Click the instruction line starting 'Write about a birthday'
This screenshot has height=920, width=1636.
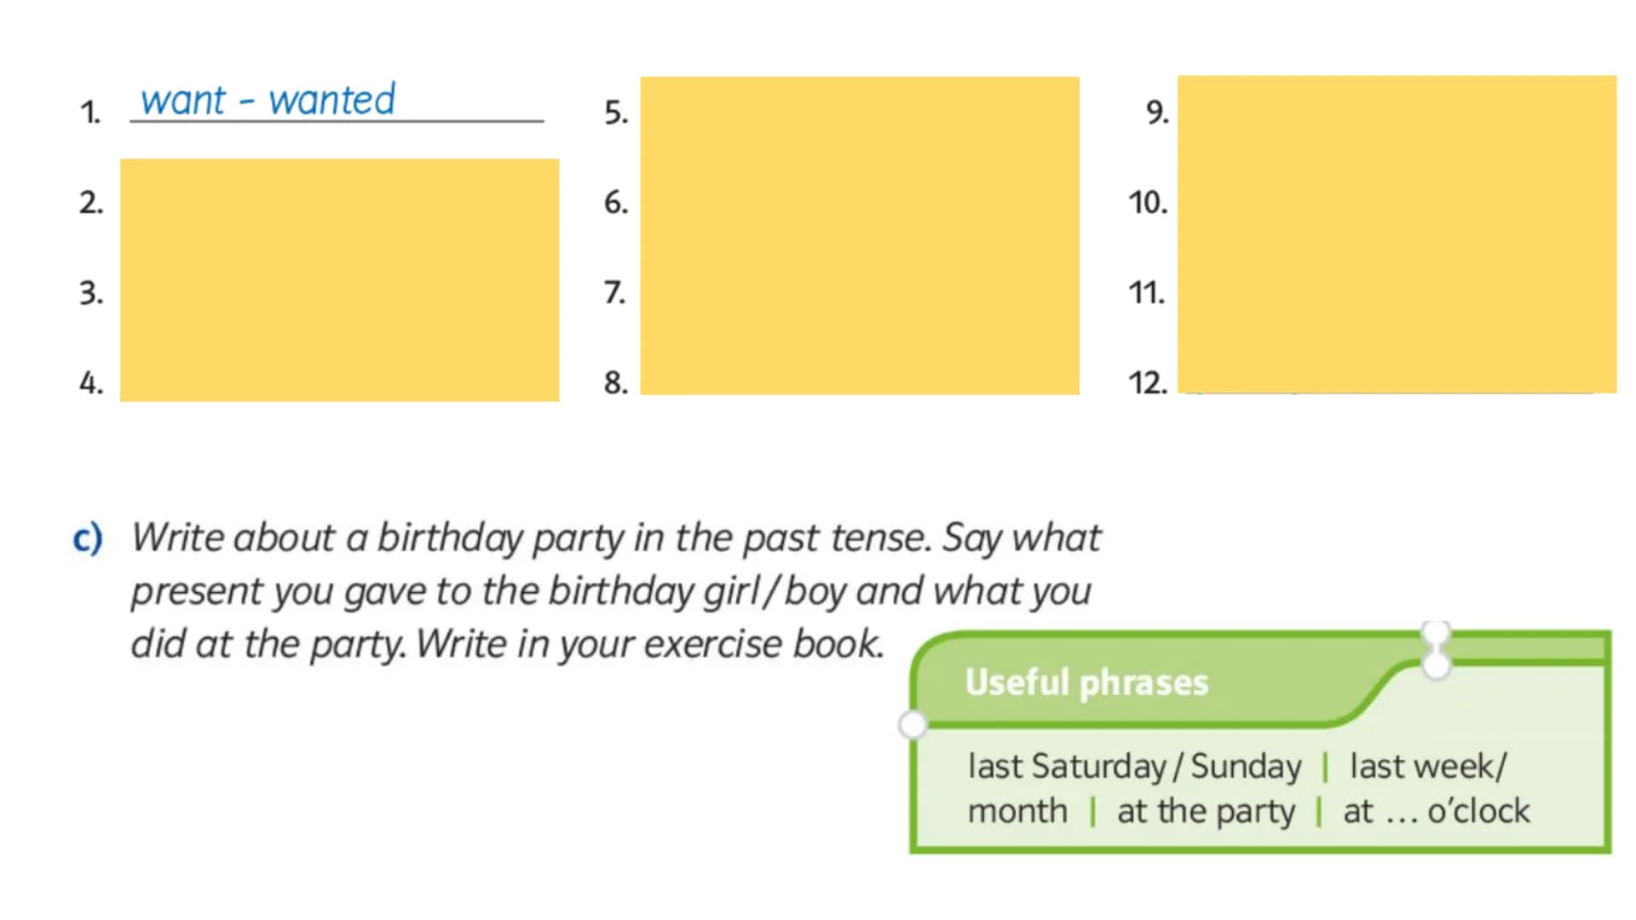(x=616, y=538)
